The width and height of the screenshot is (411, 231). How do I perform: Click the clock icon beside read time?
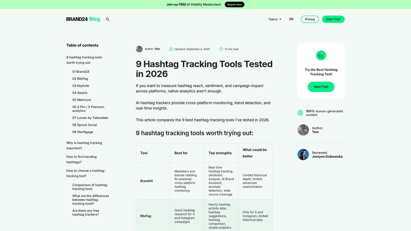pyautogui.click(x=221, y=49)
